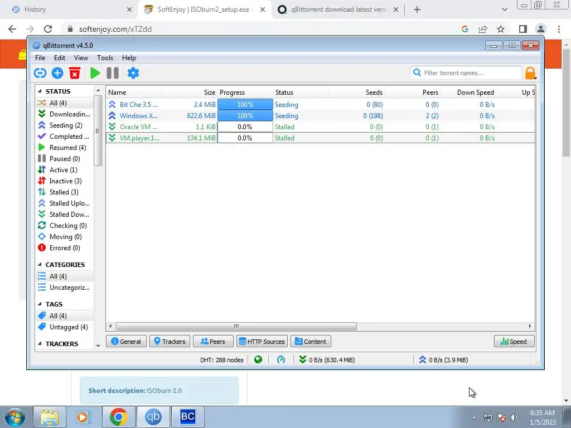This screenshot has width=571, height=428.
Task: Open the View menu
Action: (x=81, y=58)
